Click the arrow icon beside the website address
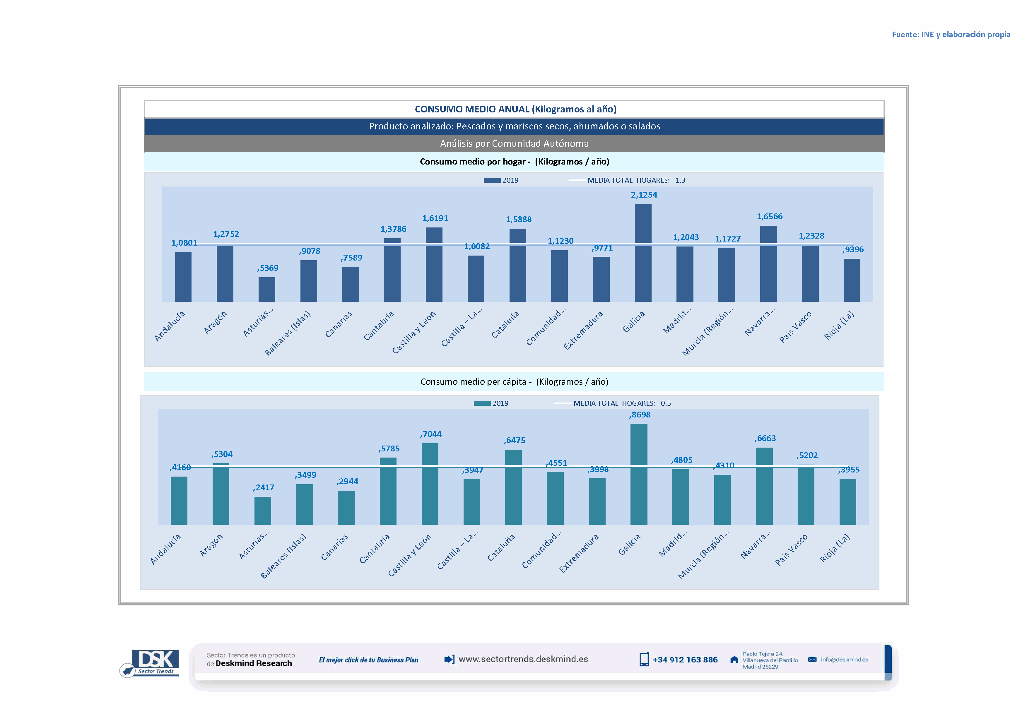 pyautogui.click(x=449, y=659)
